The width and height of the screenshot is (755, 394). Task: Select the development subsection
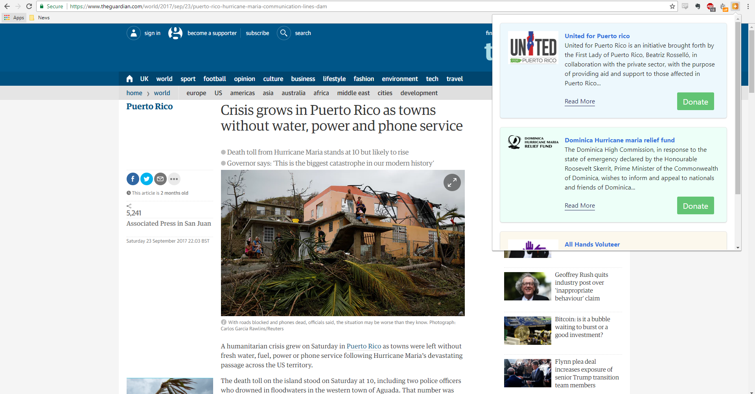(x=419, y=93)
